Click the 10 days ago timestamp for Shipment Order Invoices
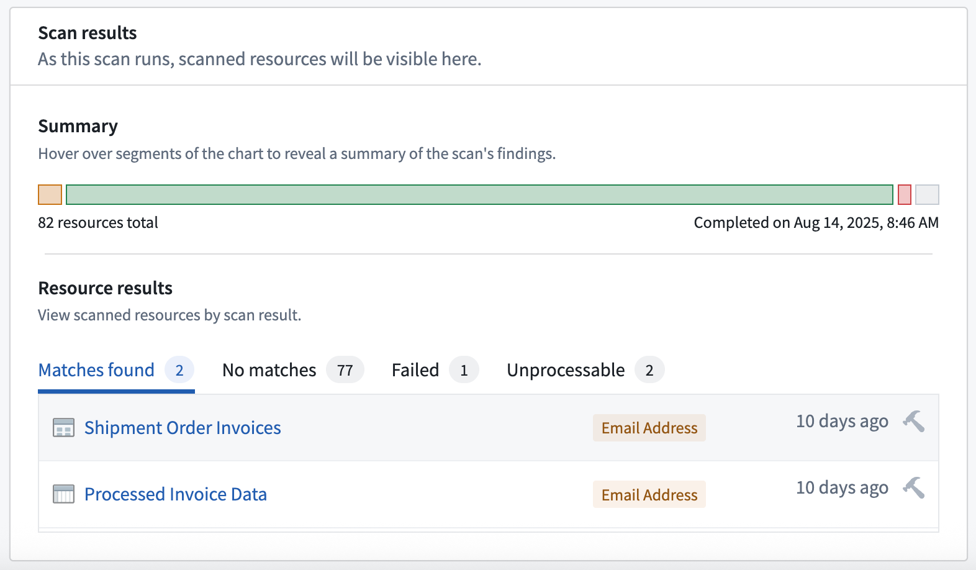Viewport: 976px width, 570px height. [842, 422]
